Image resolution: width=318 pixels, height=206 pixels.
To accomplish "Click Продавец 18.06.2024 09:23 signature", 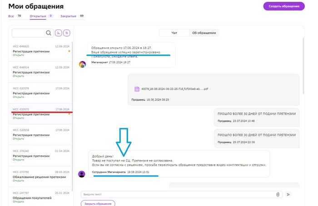I will click(150, 100).
